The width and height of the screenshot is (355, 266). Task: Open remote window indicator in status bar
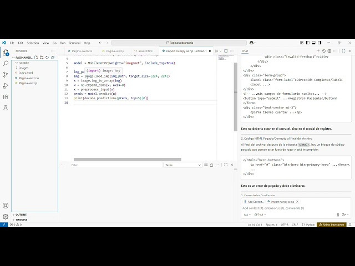pyautogui.click(x=4, y=224)
